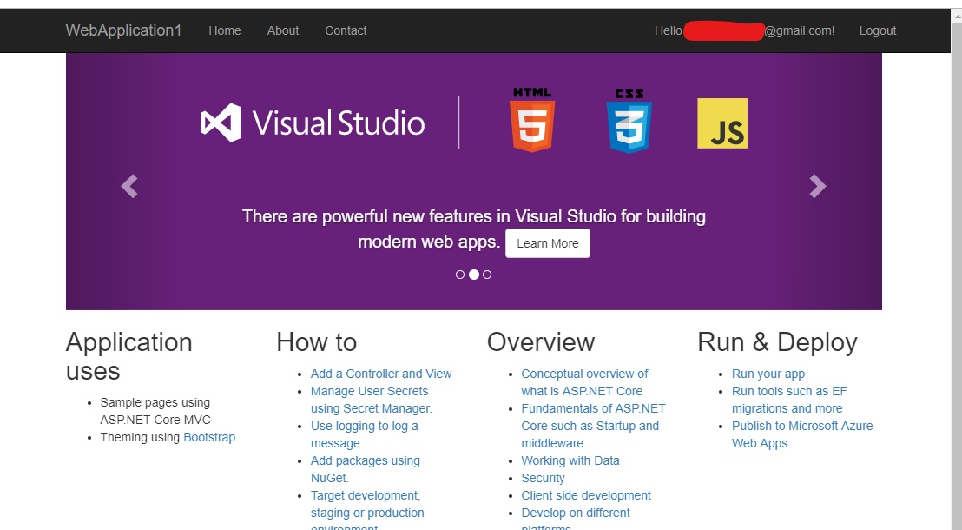Click the CSS3 logo in banner
This screenshot has width=962, height=530.
(629, 121)
